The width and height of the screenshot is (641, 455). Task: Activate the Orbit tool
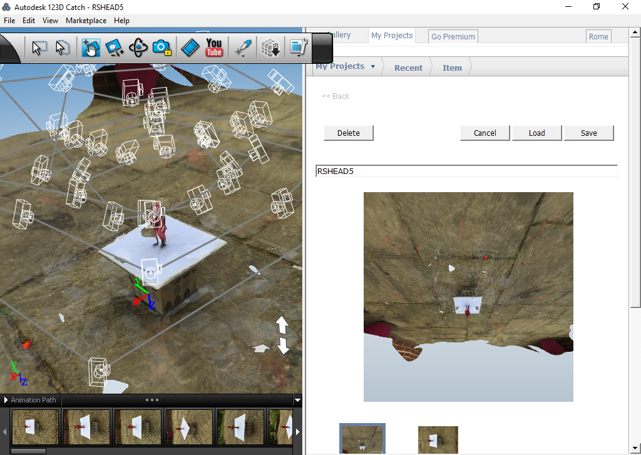coord(138,48)
